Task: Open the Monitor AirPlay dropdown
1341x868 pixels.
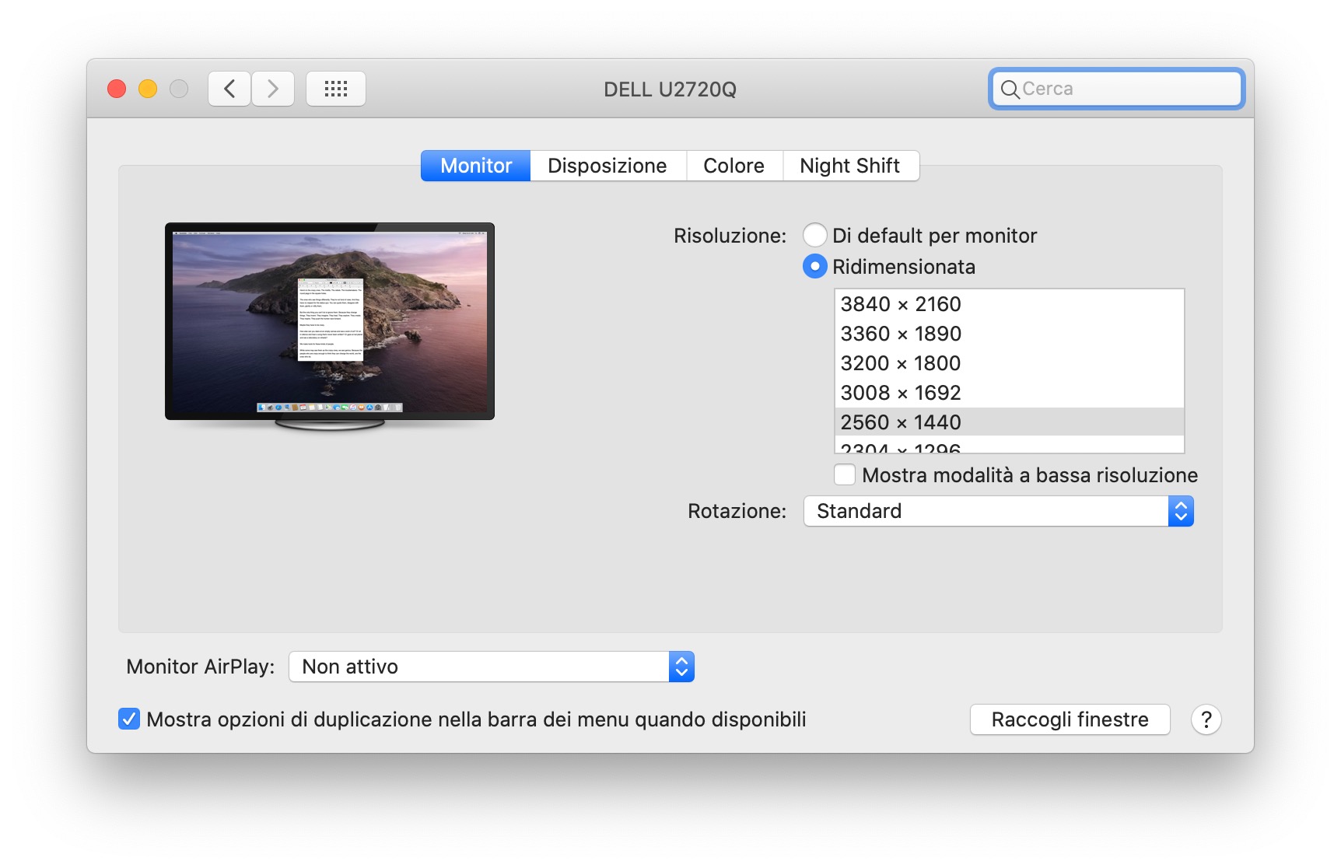Action: coord(492,667)
